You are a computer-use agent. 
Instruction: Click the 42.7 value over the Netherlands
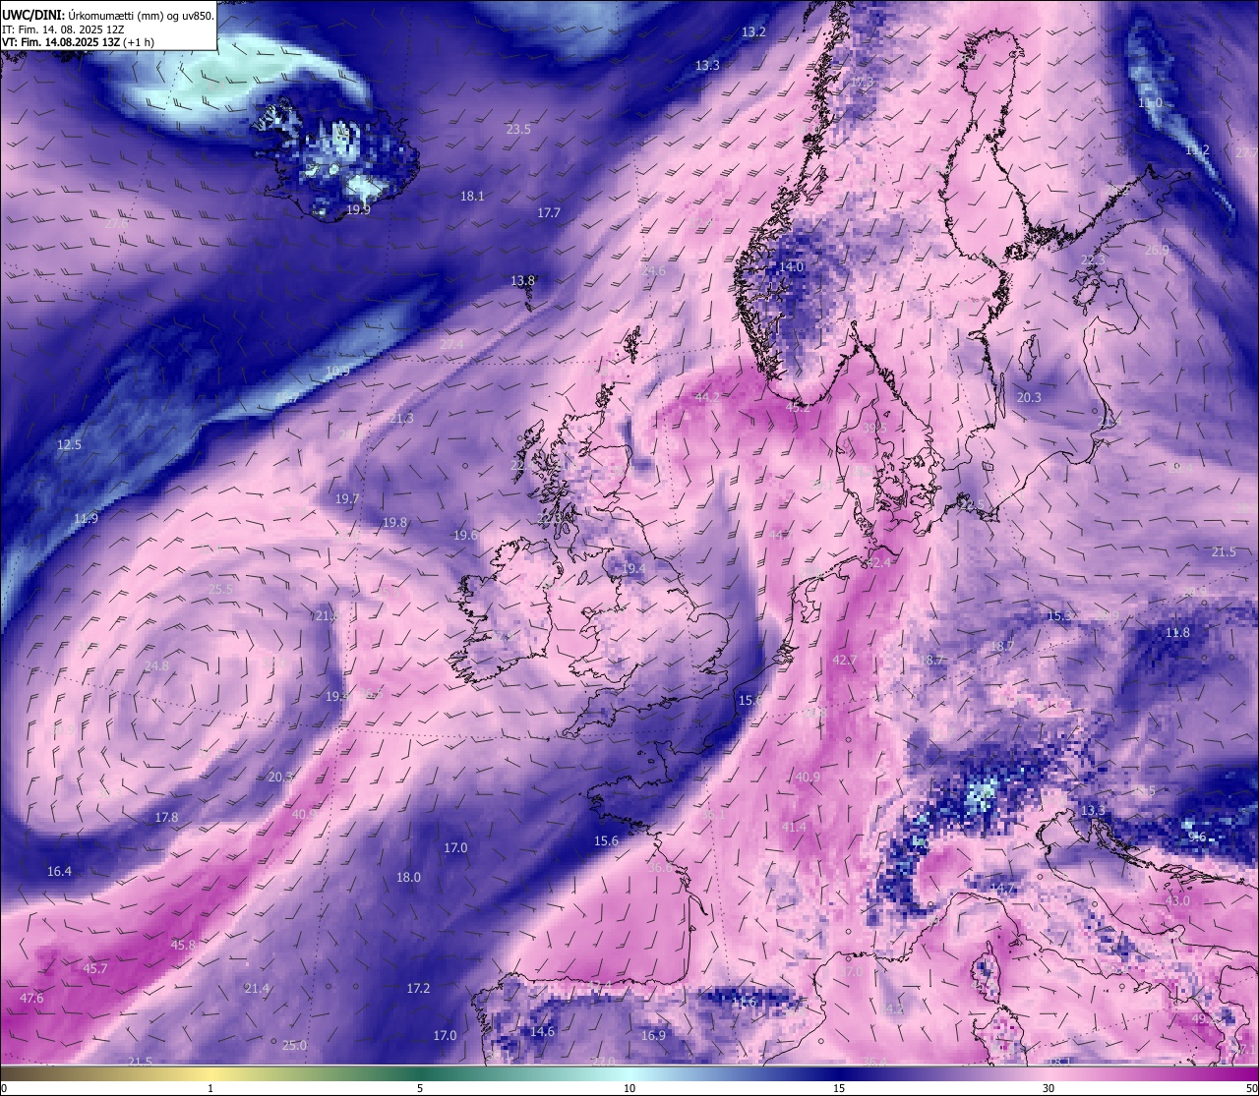coord(844,661)
